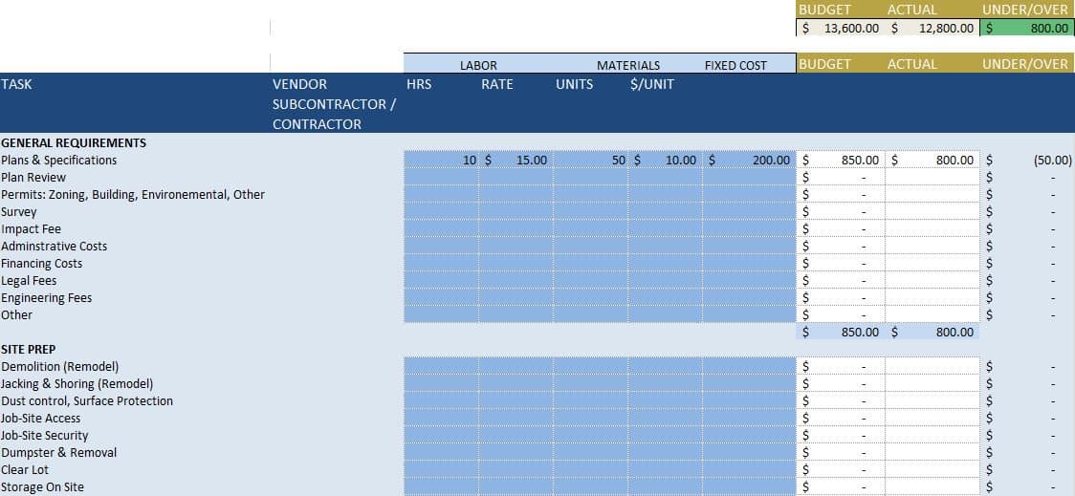Click the HRS column header
This screenshot has width=1075, height=496.
pyautogui.click(x=419, y=84)
